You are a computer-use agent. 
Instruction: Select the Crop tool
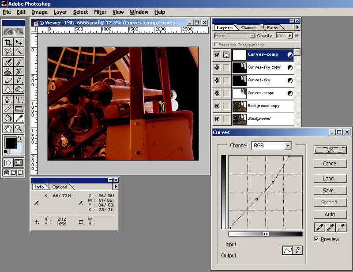click(8, 42)
